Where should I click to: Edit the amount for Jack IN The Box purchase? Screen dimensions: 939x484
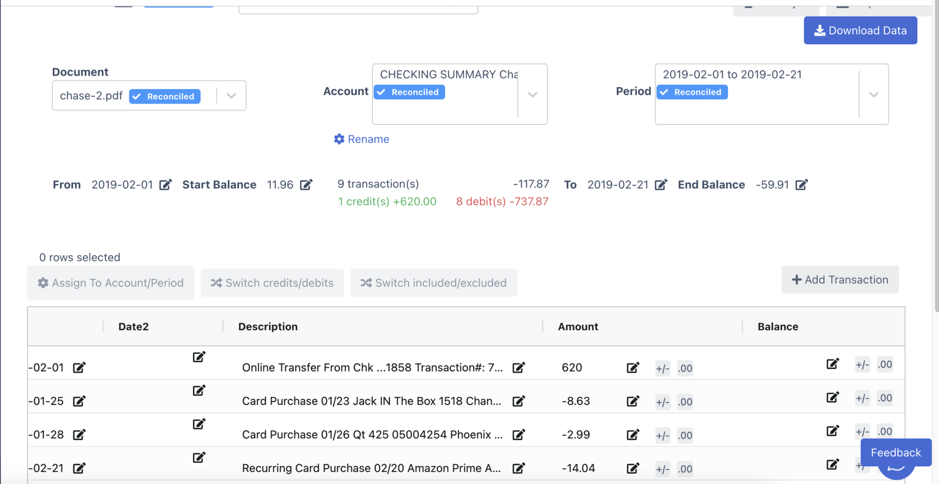(x=632, y=401)
